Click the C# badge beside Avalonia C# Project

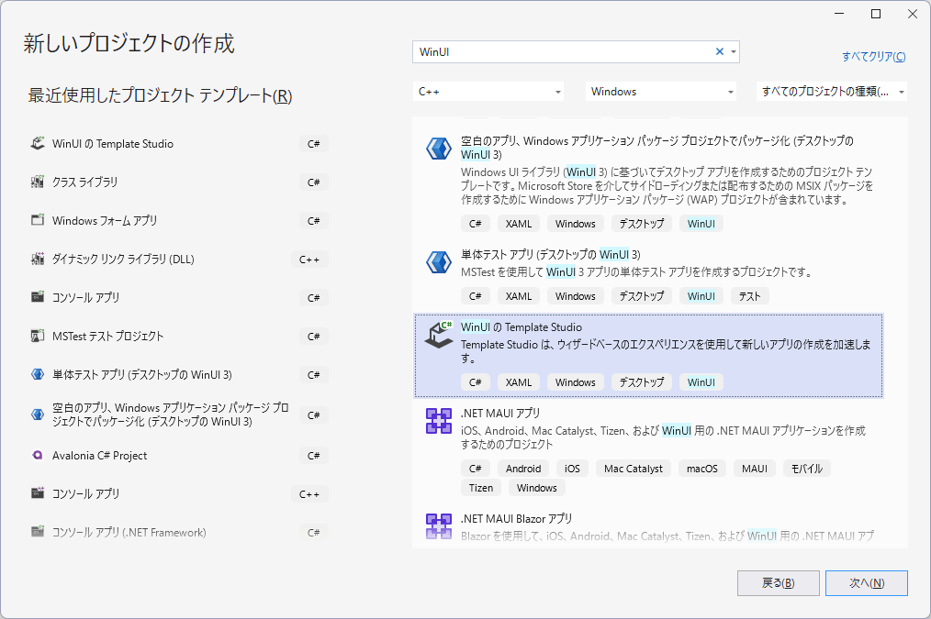pos(314,456)
